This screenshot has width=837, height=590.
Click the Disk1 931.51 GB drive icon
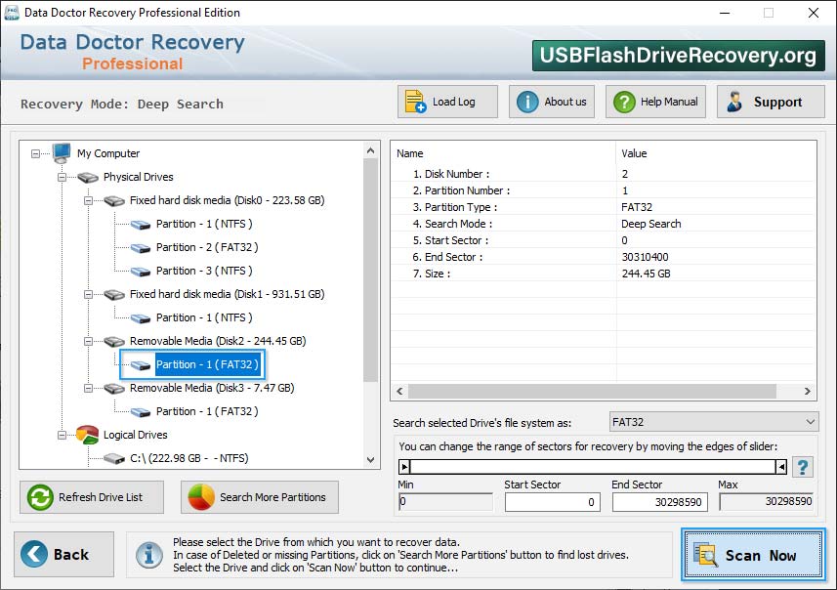(x=114, y=295)
